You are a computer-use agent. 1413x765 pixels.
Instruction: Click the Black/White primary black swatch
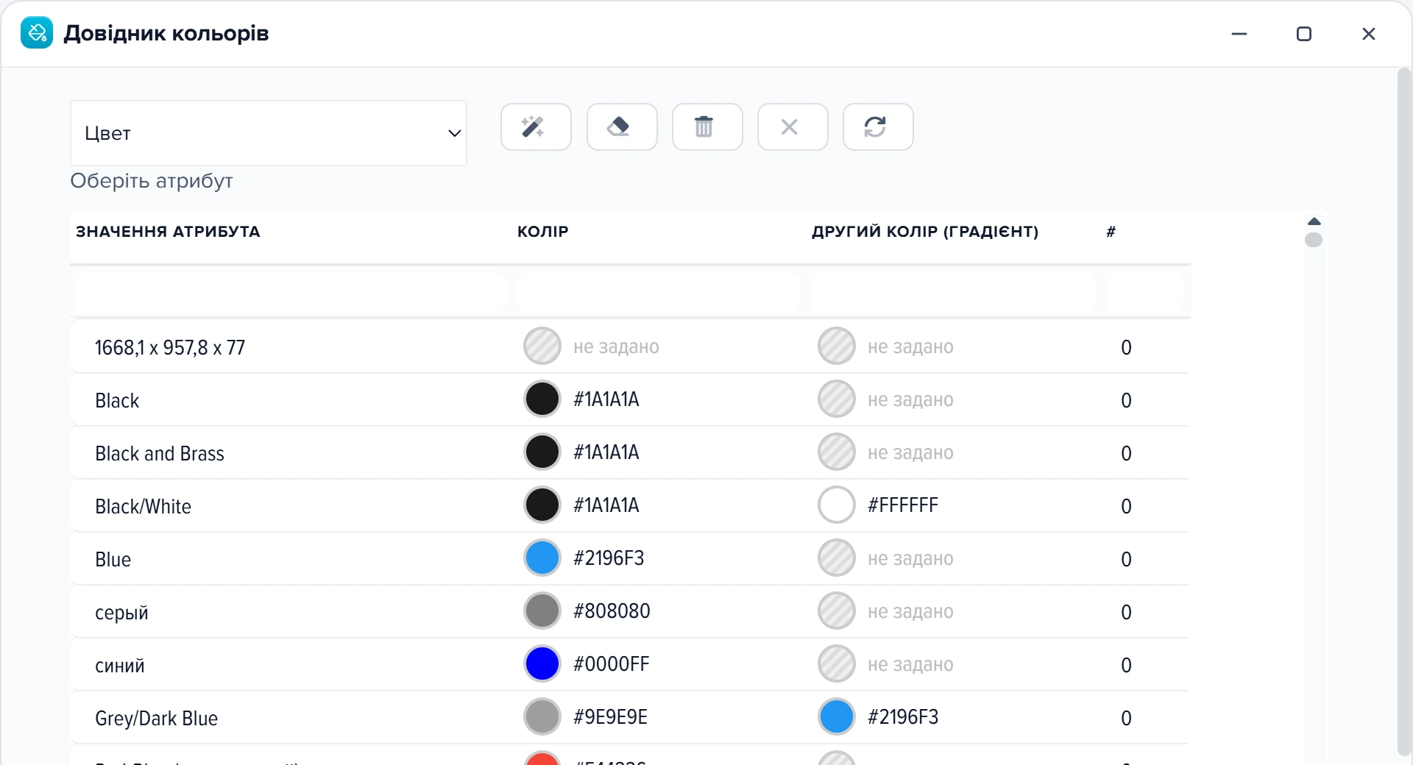tap(542, 505)
